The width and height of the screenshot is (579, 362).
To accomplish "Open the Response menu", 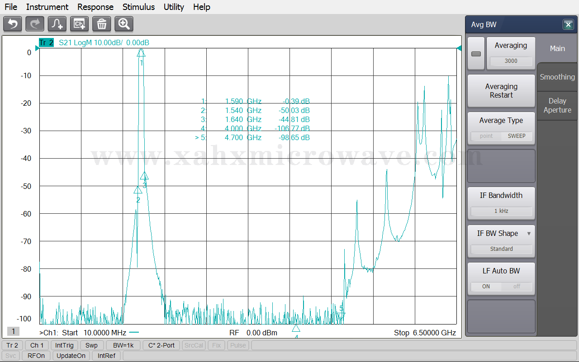I will pos(95,7).
